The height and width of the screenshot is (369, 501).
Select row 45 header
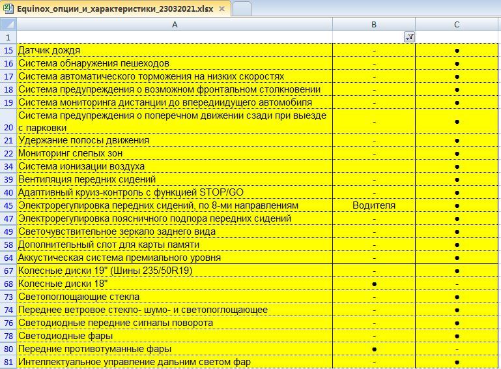click(x=8, y=205)
